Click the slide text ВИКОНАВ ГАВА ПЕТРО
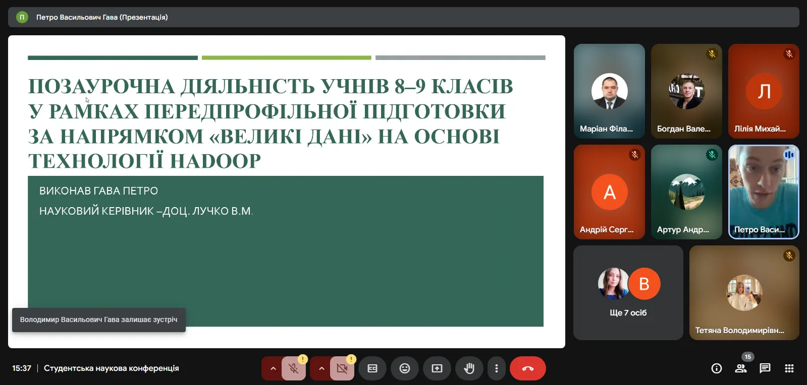The height and width of the screenshot is (385, 807). pos(99,191)
